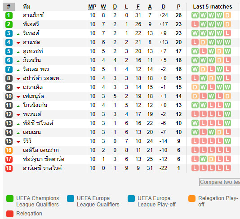Click the Compare two teams button
Viewport: 240px width, 219px height.
[219, 182]
